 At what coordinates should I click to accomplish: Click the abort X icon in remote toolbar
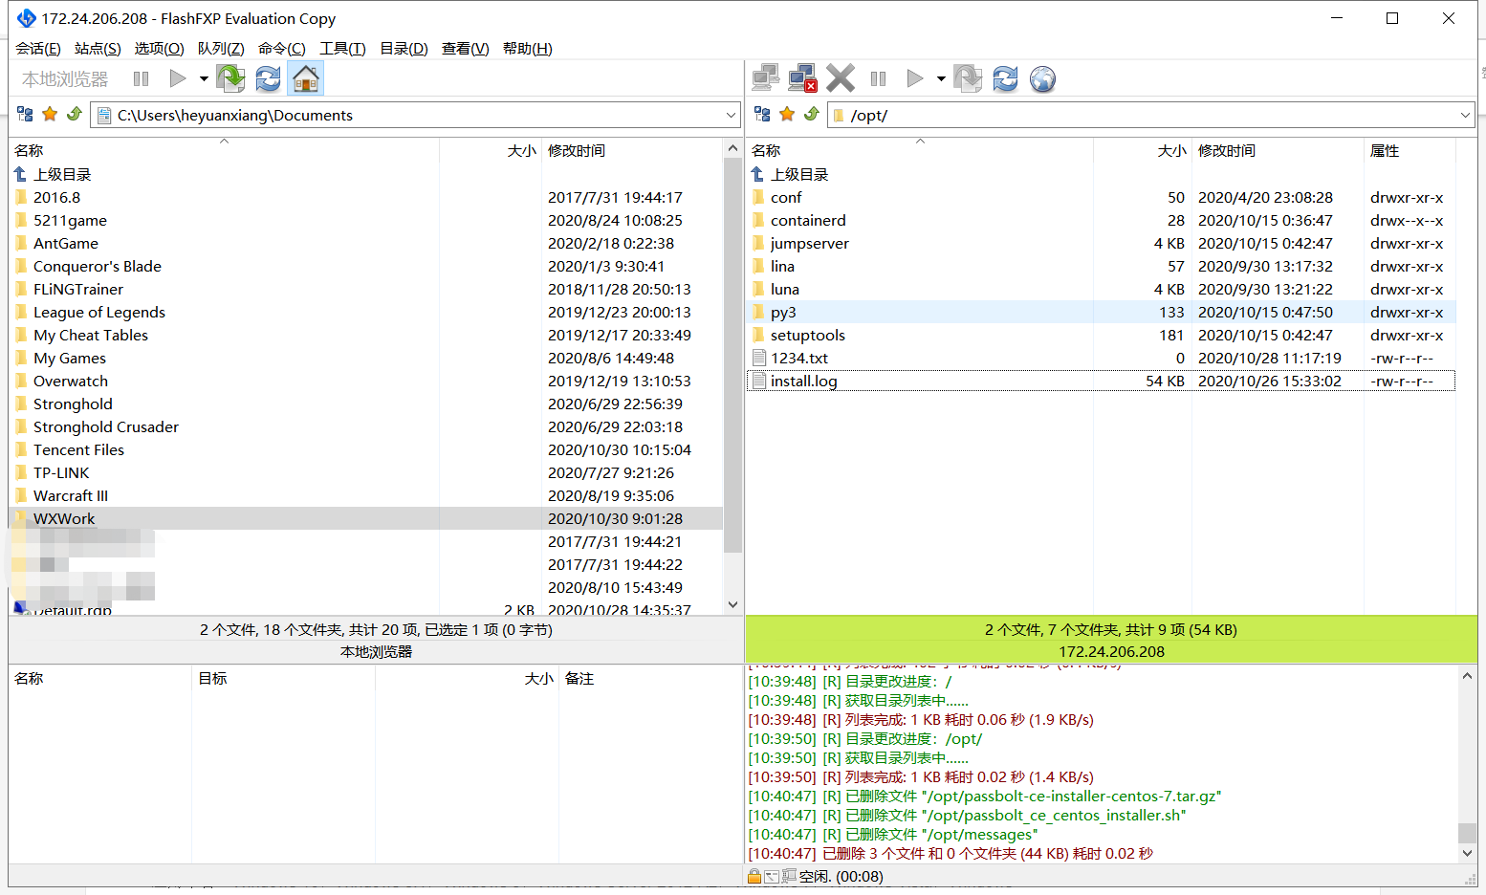pyautogui.click(x=841, y=78)
